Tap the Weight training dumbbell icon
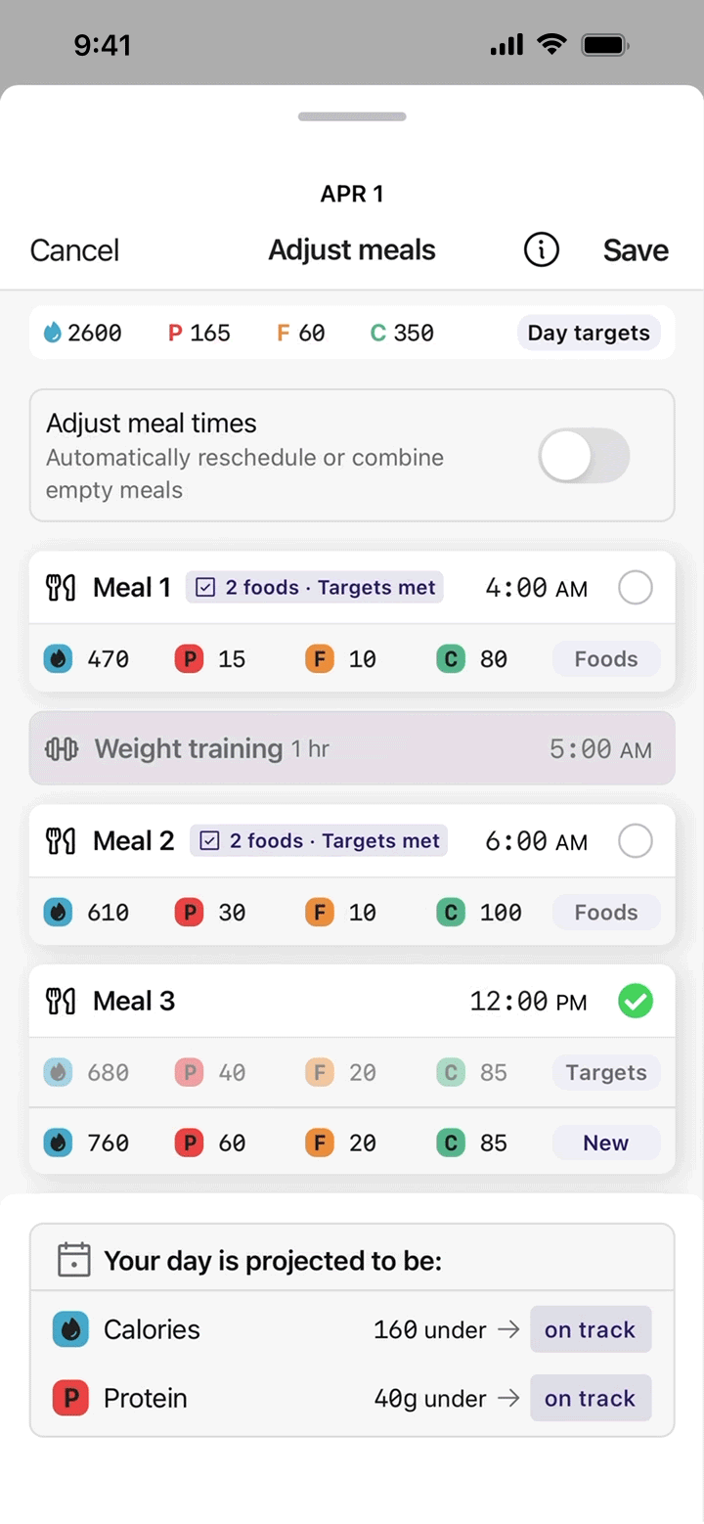 (x=62, y=749)
